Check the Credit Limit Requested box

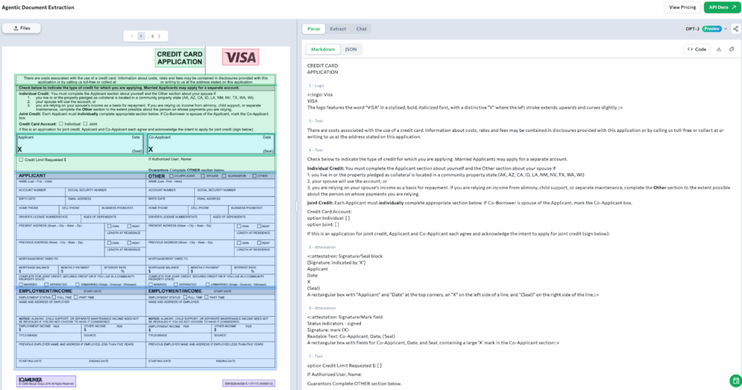(x=21, y=159)
